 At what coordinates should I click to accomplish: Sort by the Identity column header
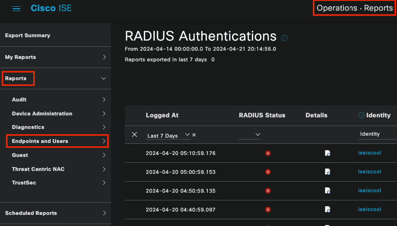[x=379, y=115]
